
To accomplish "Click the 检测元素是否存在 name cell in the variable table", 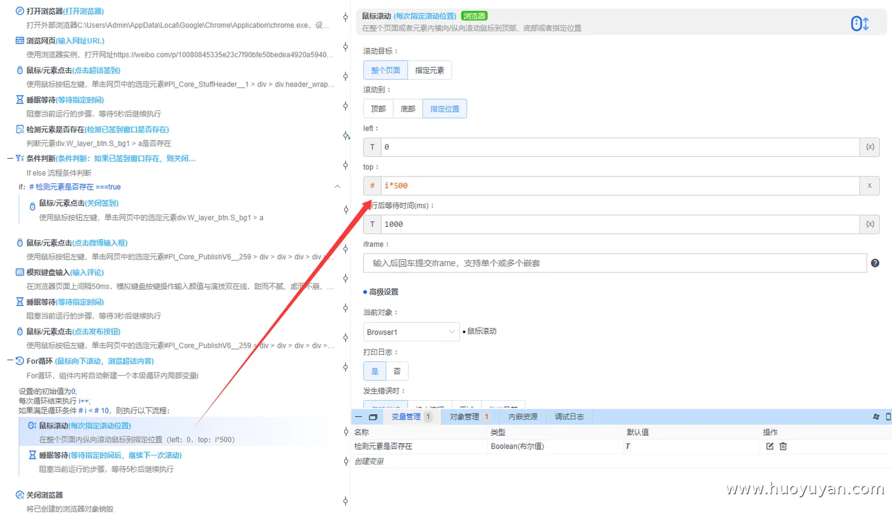I will coord(384,446).
